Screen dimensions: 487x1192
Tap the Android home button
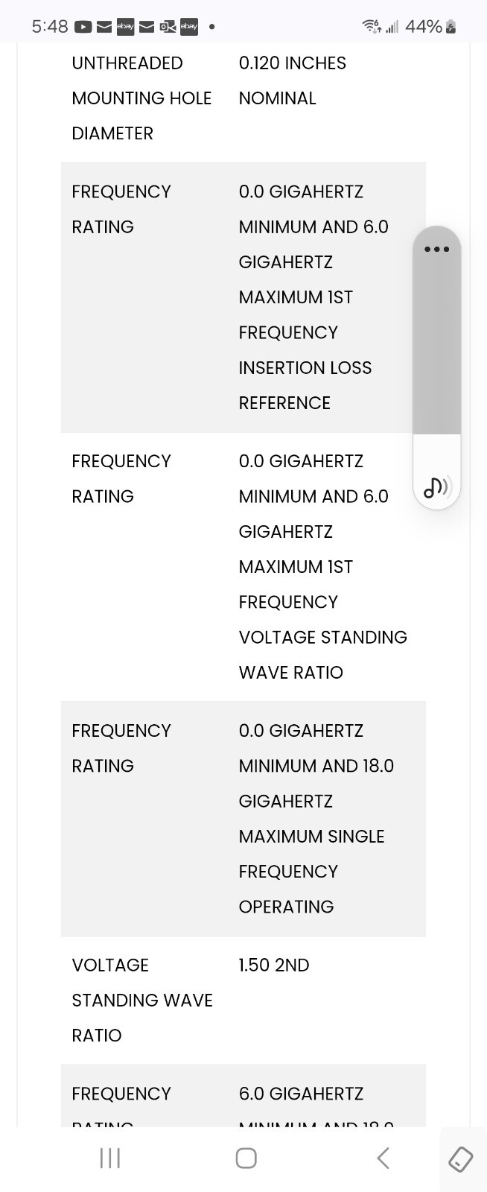point(246,1158)
